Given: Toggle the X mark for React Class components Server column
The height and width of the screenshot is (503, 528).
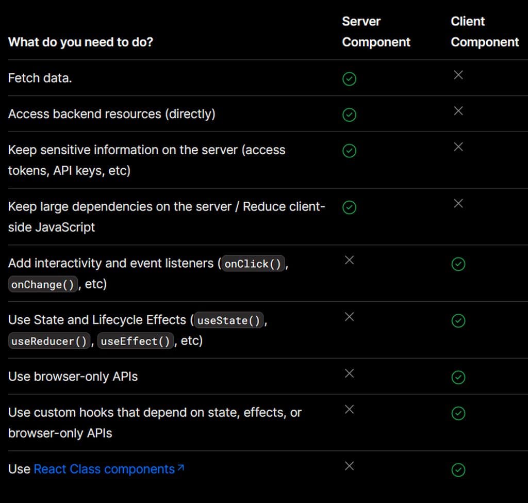Looking at the screenshot, I should coord(349,465).
